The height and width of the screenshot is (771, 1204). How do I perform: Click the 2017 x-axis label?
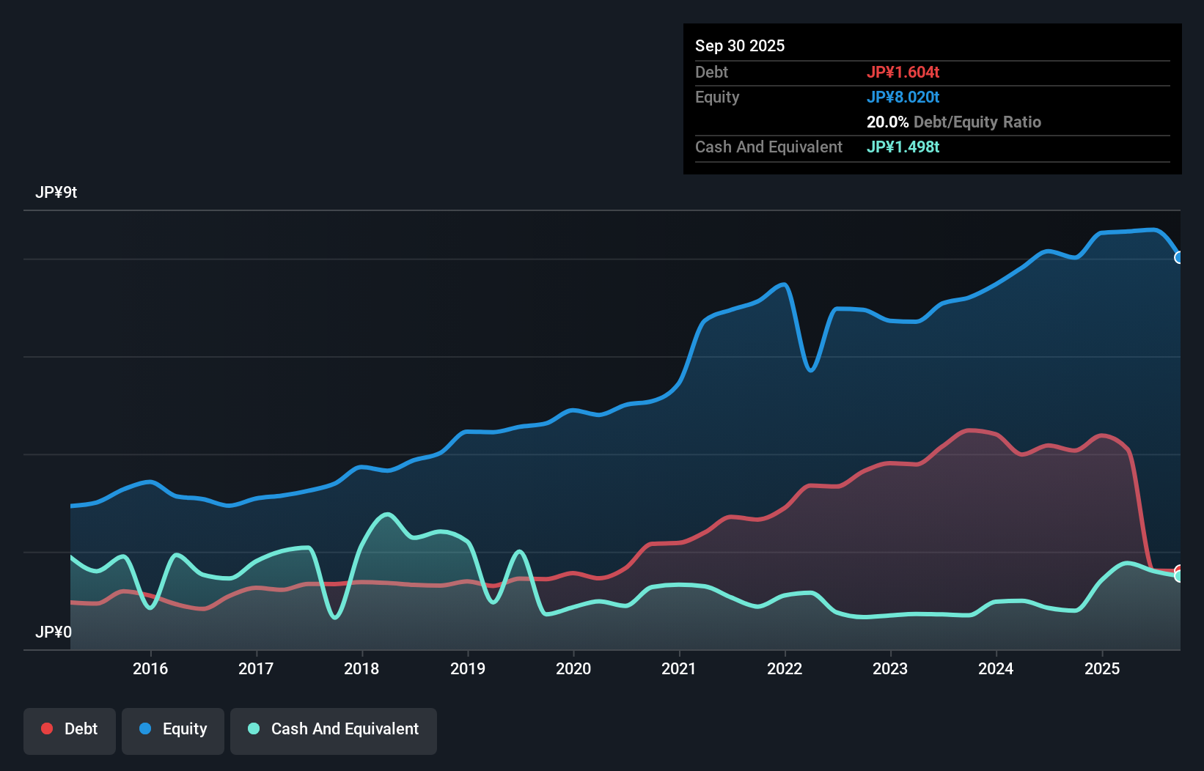[256, 668]
